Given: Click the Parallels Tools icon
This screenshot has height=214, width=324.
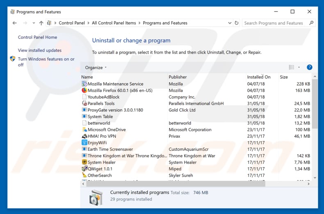Looking at the screenshot, I should click(84, 103).
